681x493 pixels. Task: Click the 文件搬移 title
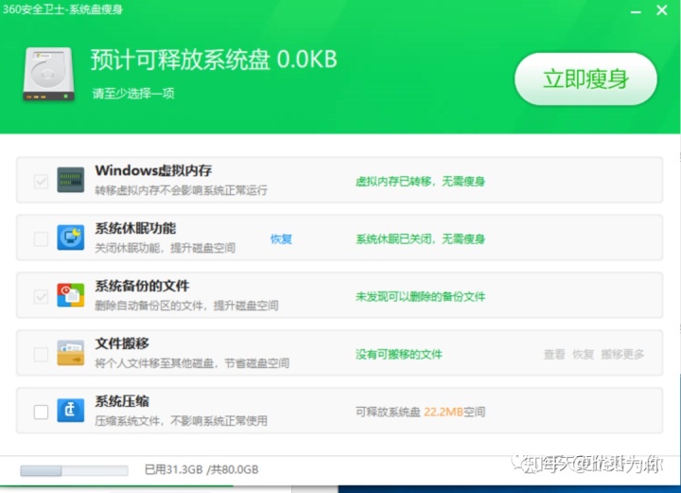click(x=122, y=343)
